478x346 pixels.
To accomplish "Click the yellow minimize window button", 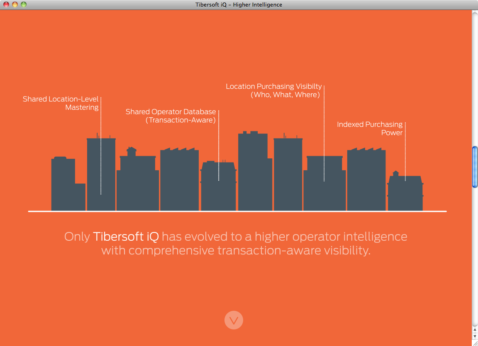I will point(15,5).
